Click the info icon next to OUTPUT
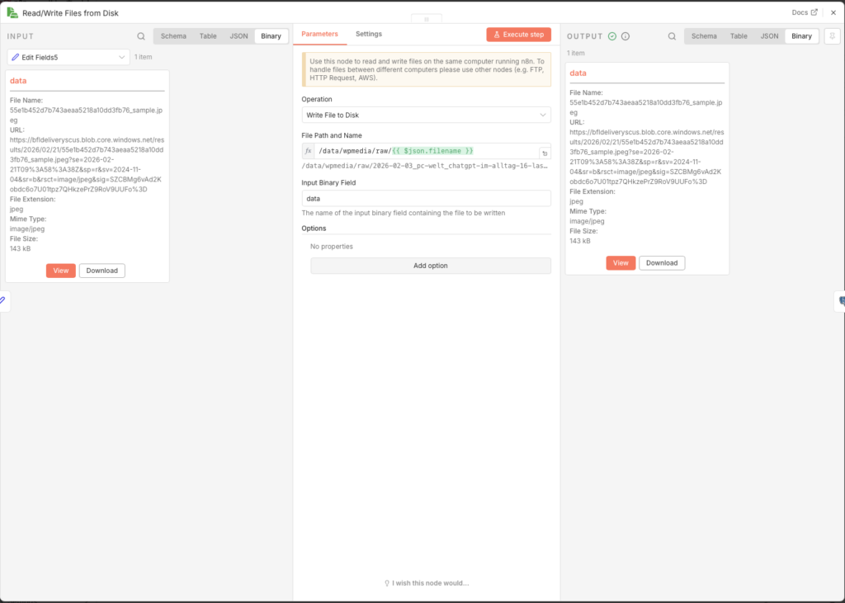845x603 pixels. (x=625, y=36)
